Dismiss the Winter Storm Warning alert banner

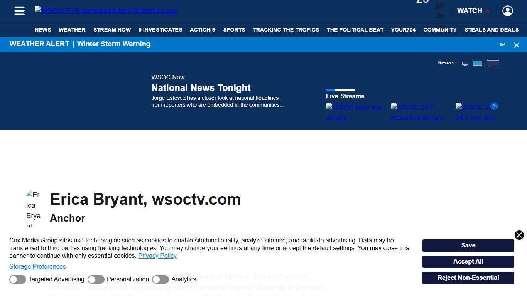coord(517,45)
